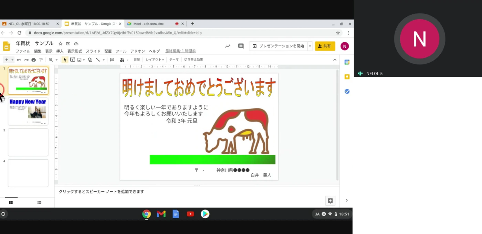Open the ファイル menu

click(x=23, y=51)
